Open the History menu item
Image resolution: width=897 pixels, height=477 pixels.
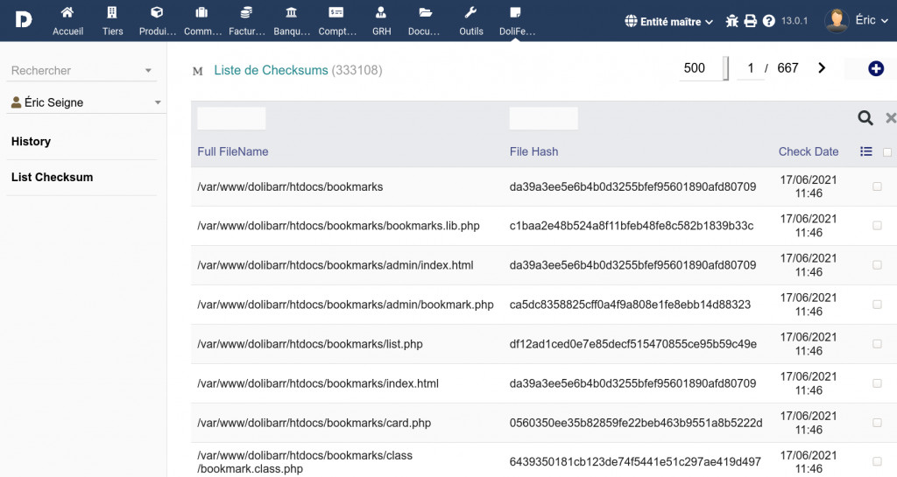[31, 142]
